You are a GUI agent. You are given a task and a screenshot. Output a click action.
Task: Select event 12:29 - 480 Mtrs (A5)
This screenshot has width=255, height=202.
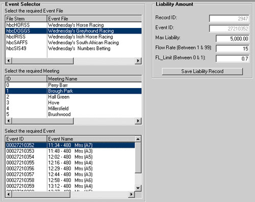coord(70,168)
